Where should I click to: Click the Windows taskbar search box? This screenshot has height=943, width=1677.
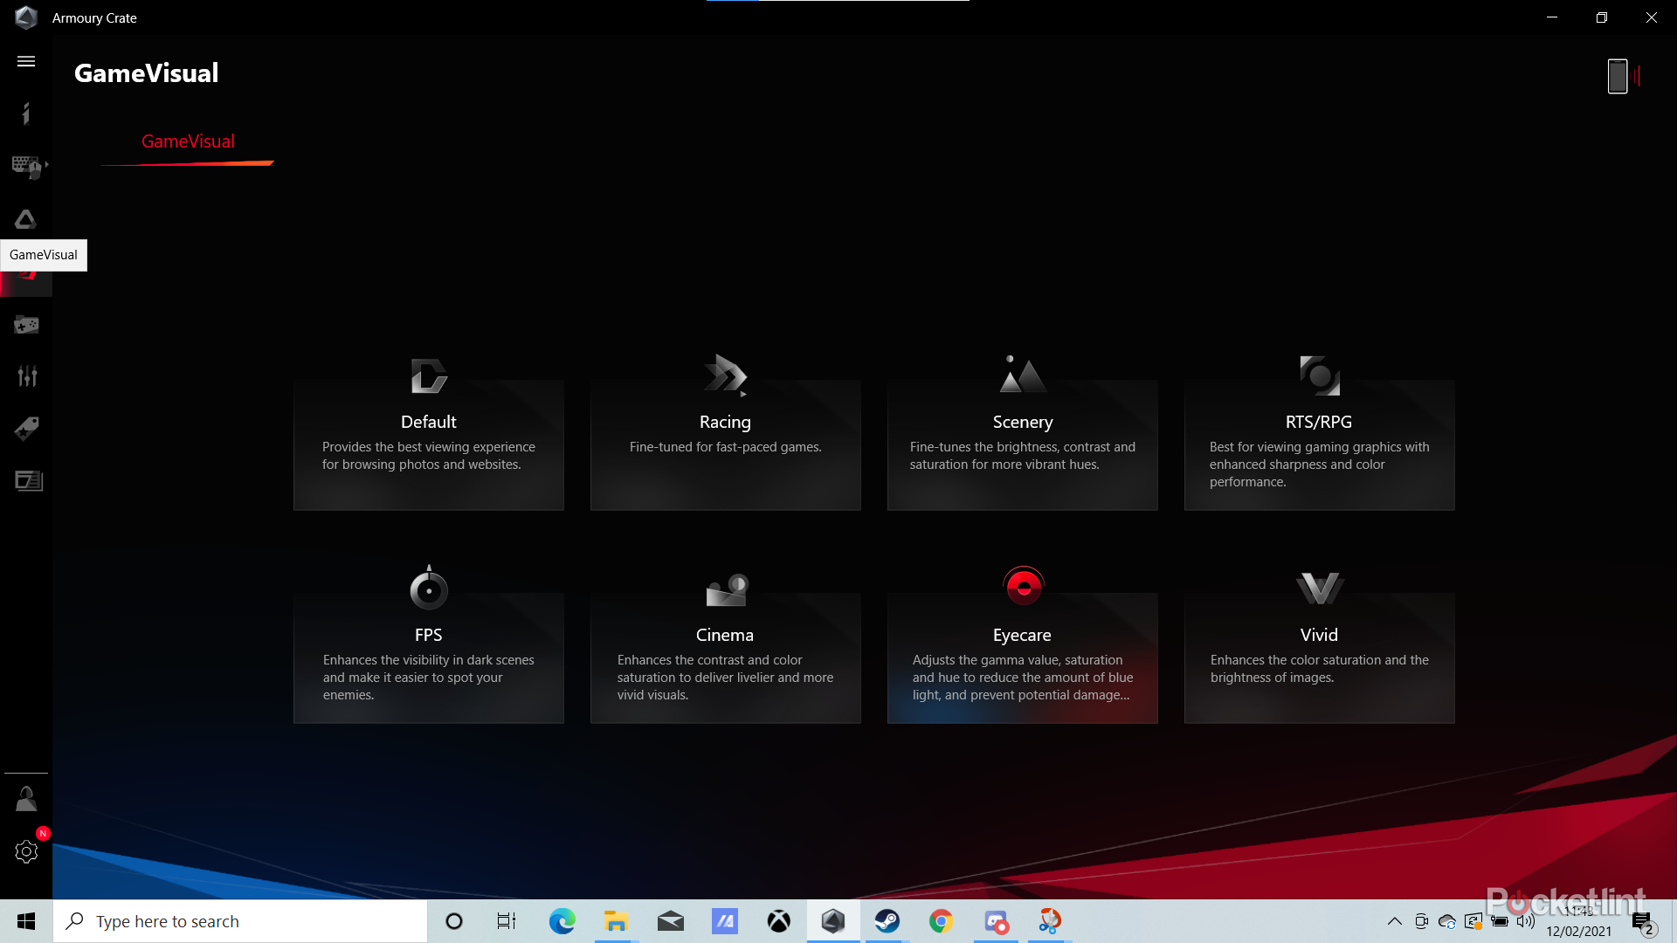pyautogui.click(x=240, y=921)
